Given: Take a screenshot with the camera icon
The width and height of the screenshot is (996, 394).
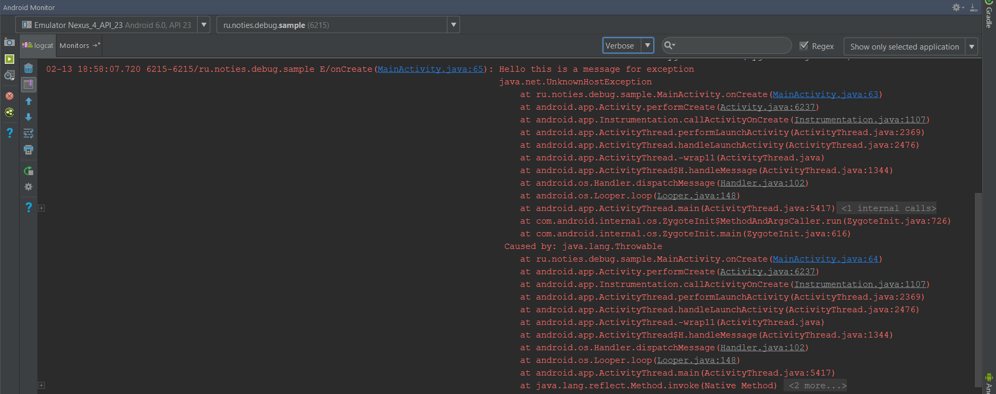Looking at the screenshot, I should tap(9, 42).
